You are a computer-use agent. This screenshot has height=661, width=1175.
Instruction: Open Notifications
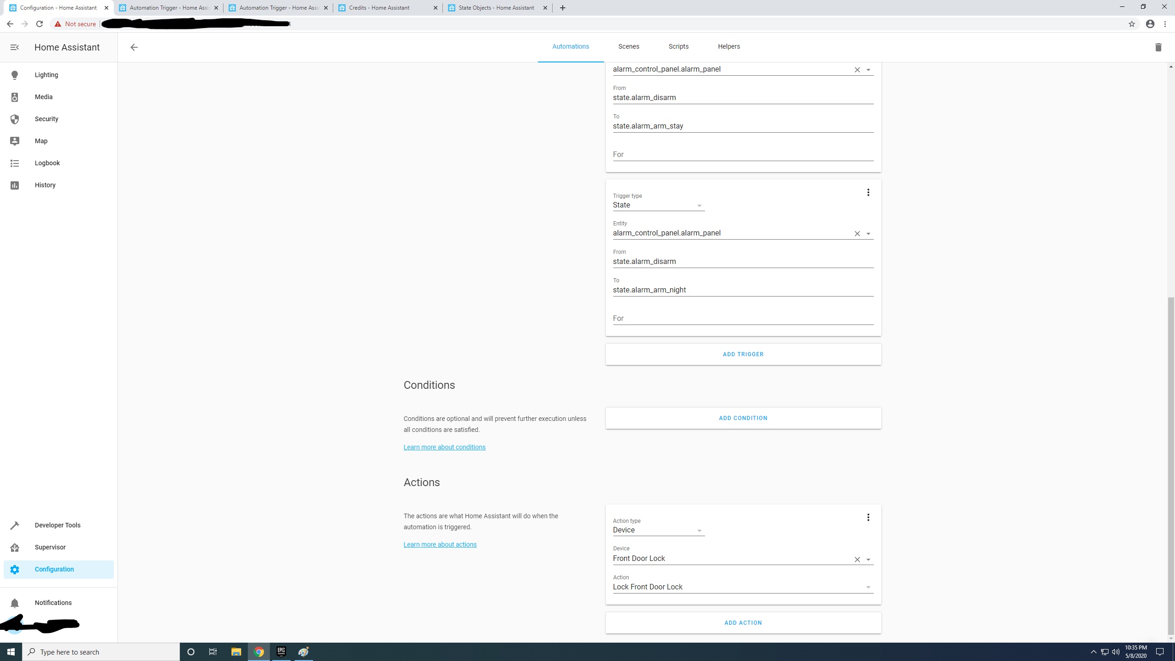[53, 603]
